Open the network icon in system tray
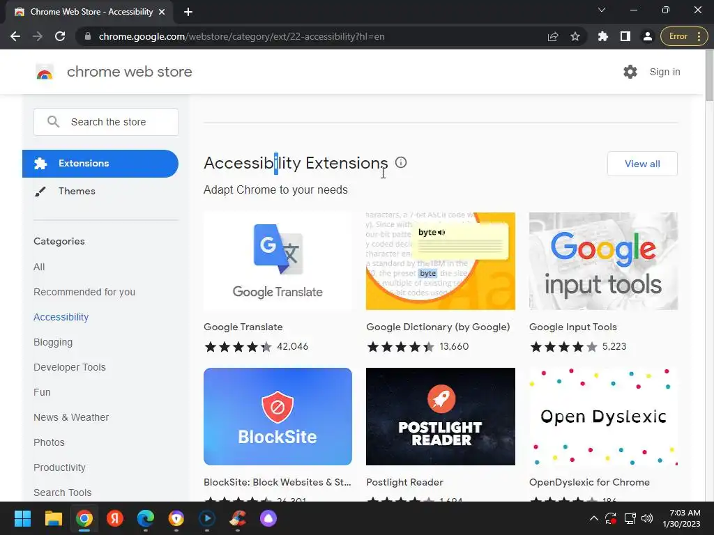The height and width of the screenshot is (535, 714). click(630, 518)
